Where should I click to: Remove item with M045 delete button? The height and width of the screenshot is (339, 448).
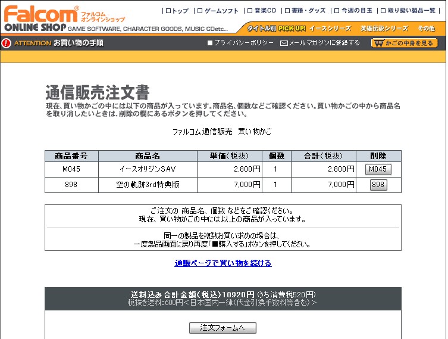click(x=378, y=169)
